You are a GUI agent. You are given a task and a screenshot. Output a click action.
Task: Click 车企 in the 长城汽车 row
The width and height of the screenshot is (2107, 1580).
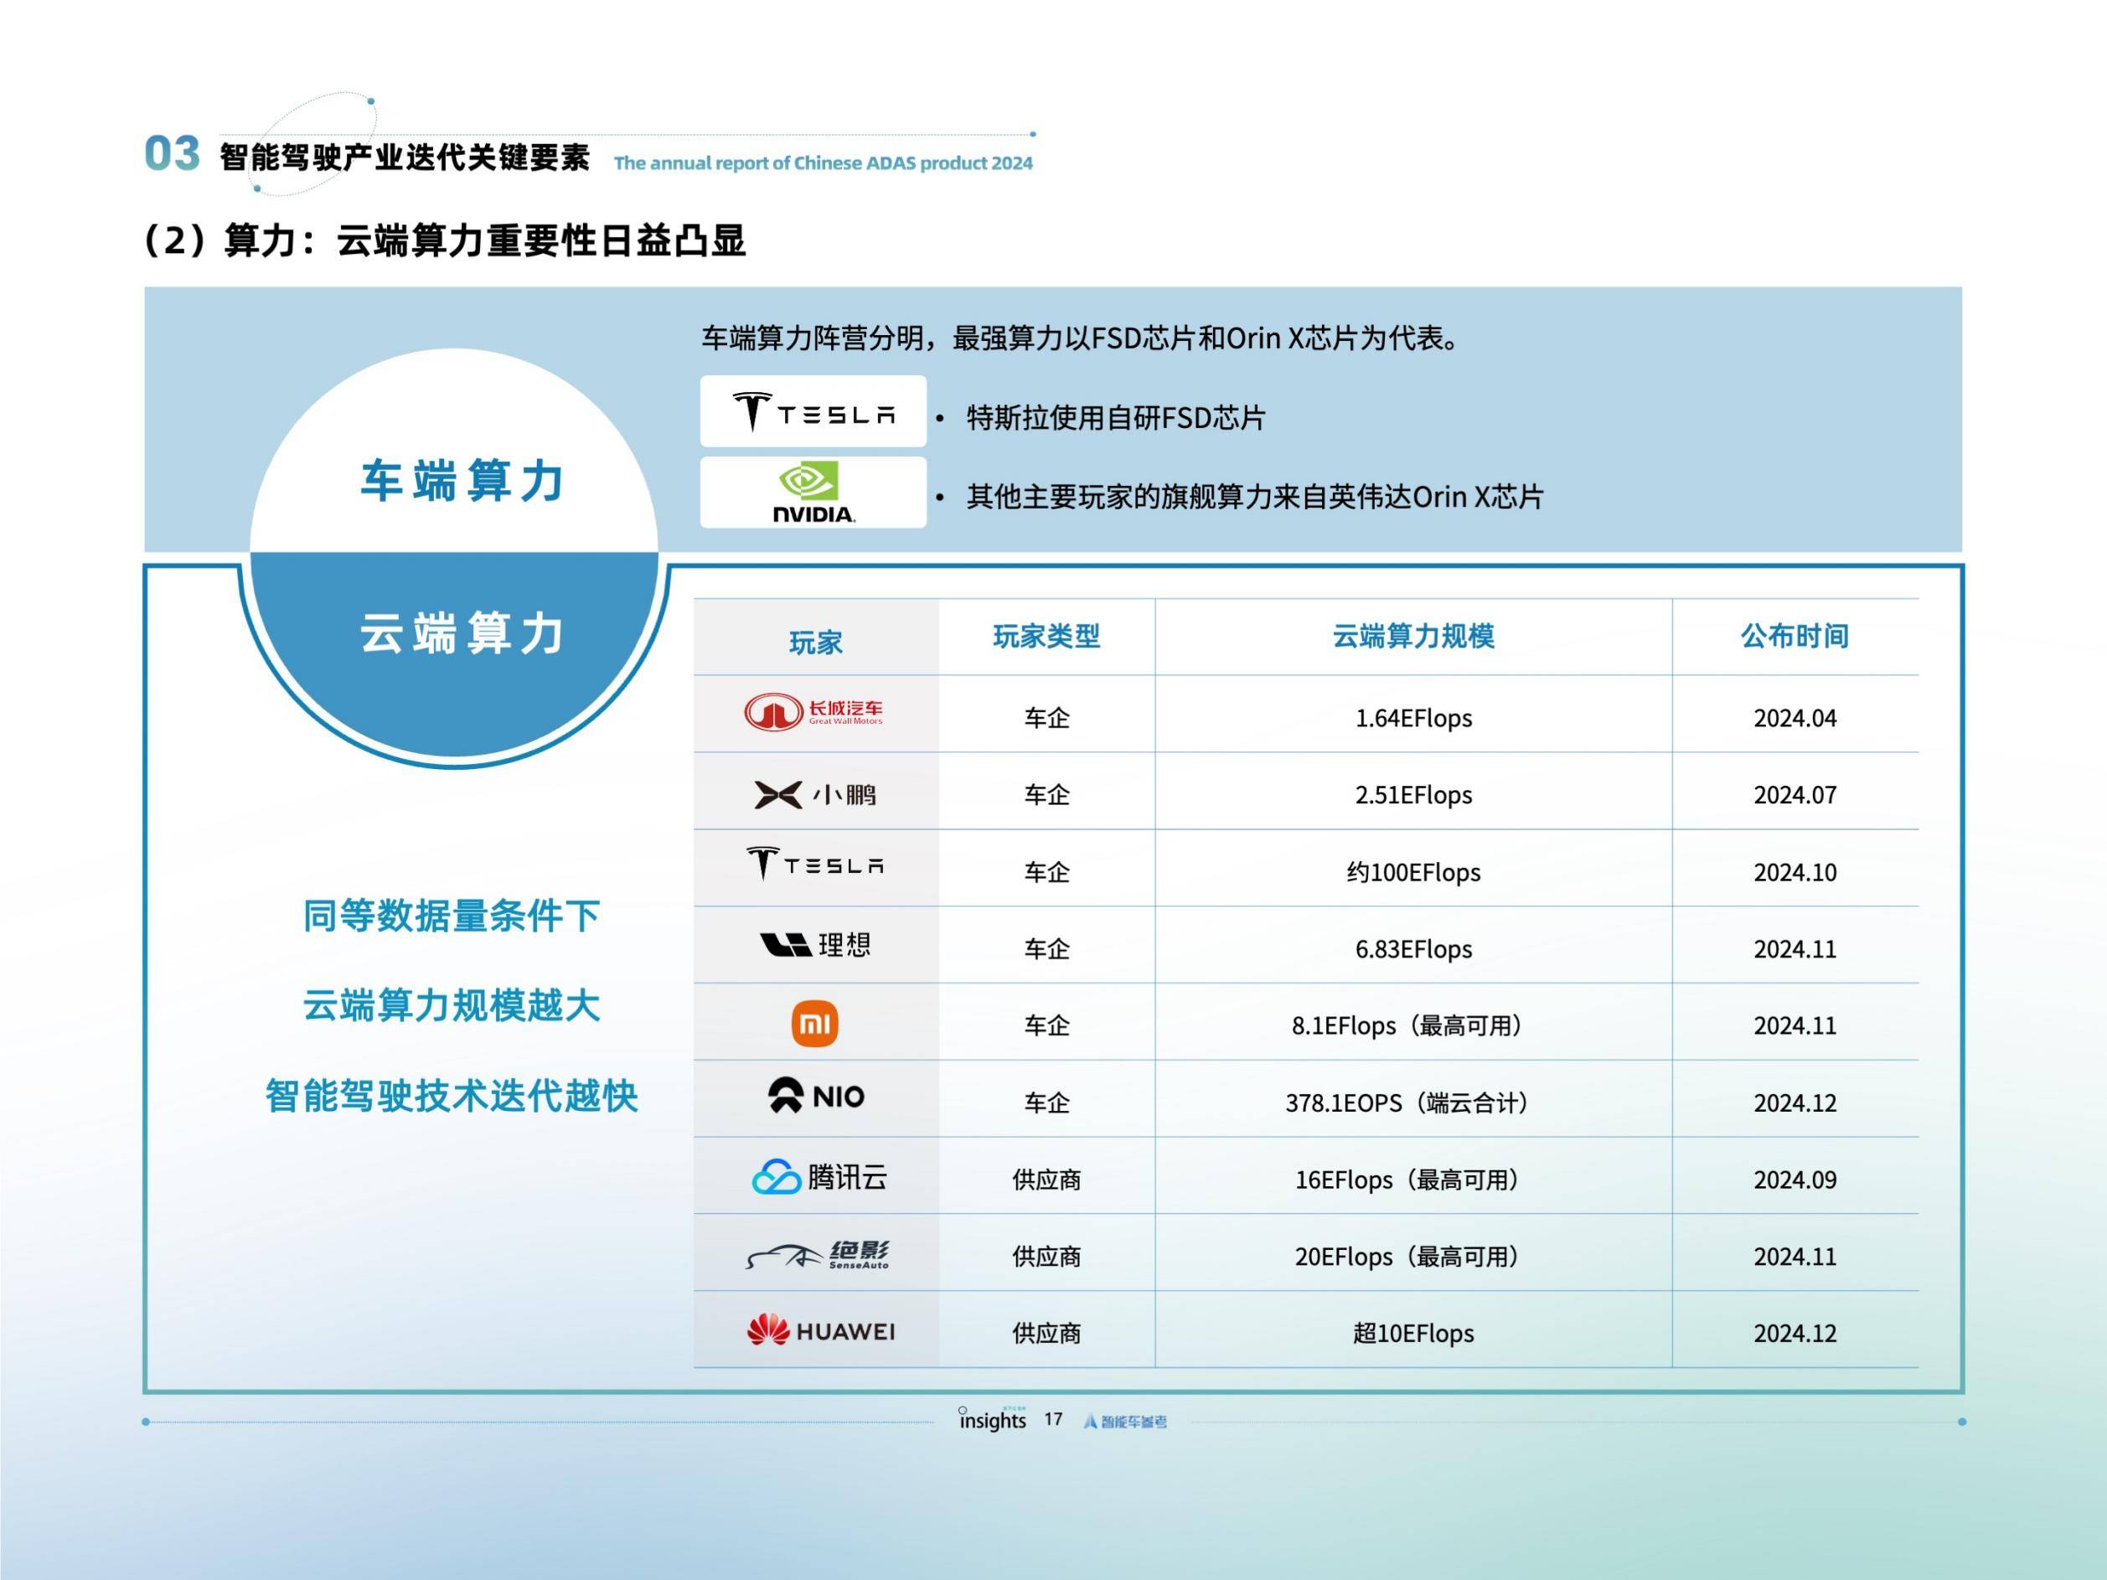coord(1046,718)
